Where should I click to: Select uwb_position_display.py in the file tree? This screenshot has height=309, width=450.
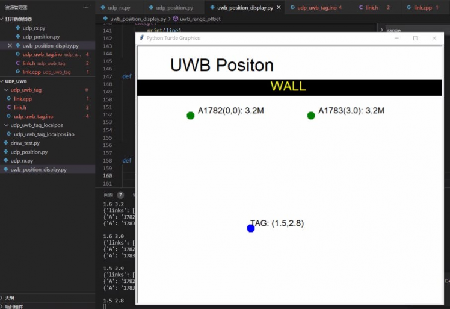click(39, 170)
